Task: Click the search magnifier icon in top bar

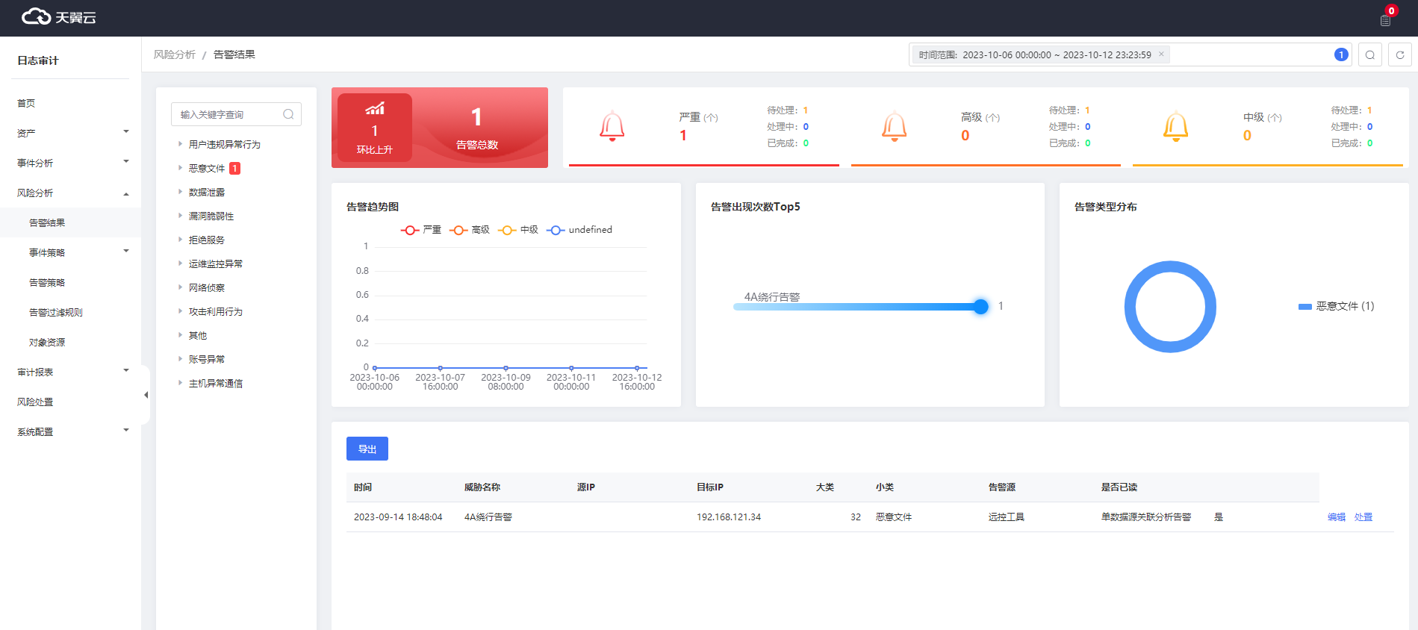Action: coord(1369,54)
